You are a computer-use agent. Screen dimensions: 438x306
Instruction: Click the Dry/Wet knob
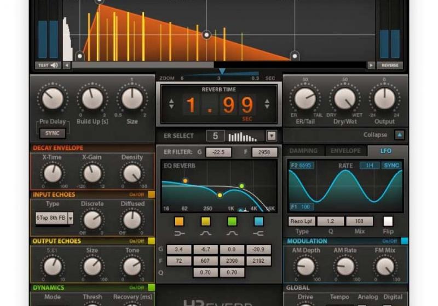344,99
